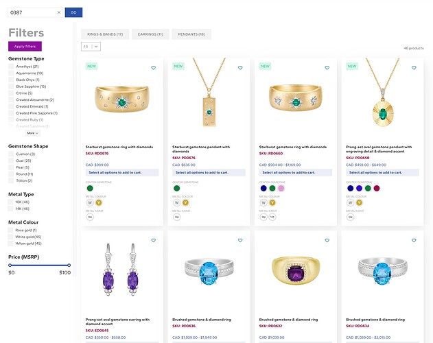Wishlist the yellow gold ring RD0632
Screen dimensions: 433x343
click(327, 240)
